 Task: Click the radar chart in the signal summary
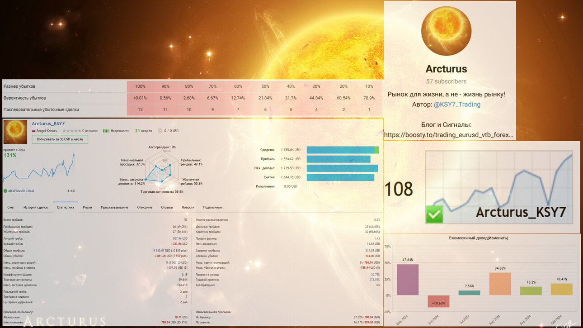[x=162, y=170]
